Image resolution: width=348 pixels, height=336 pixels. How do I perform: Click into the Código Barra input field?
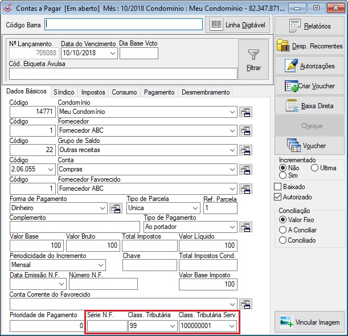(x=124, y=24)
